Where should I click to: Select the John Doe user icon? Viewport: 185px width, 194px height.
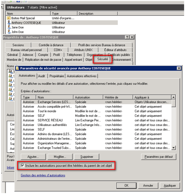click(9, 32)
